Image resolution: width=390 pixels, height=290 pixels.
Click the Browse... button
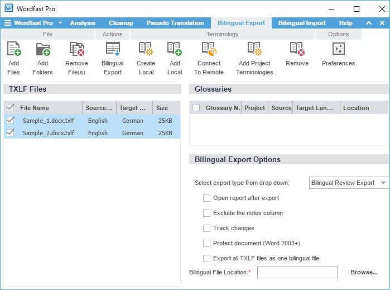pos(364,272)
